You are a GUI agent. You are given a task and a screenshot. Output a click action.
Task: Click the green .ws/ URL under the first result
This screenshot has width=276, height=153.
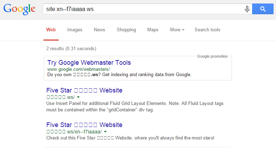point(60,97)
